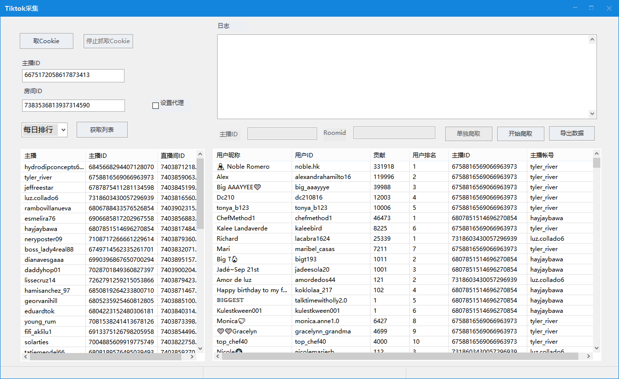The height and width of the screenshot is (379, 619).
Task: Click user ID gracelynn_grandma
Action: tap(323, 331)
